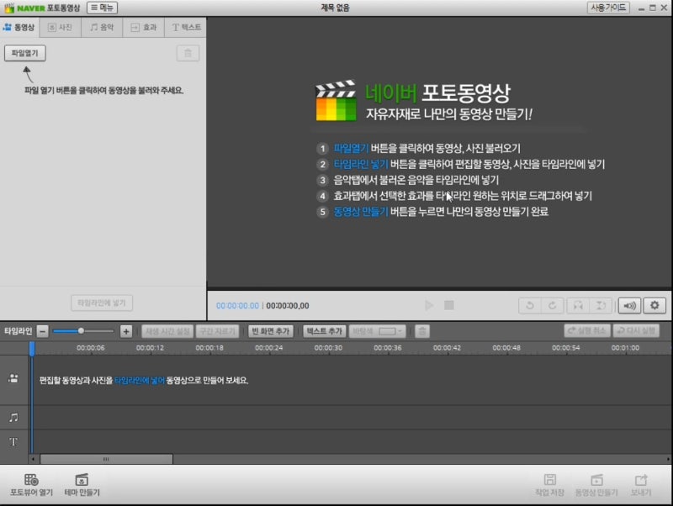Screen dimensions: 673x506
Task: Switch to the 동영상 tab
Action: pyautogui.click(x=19, y=28)
